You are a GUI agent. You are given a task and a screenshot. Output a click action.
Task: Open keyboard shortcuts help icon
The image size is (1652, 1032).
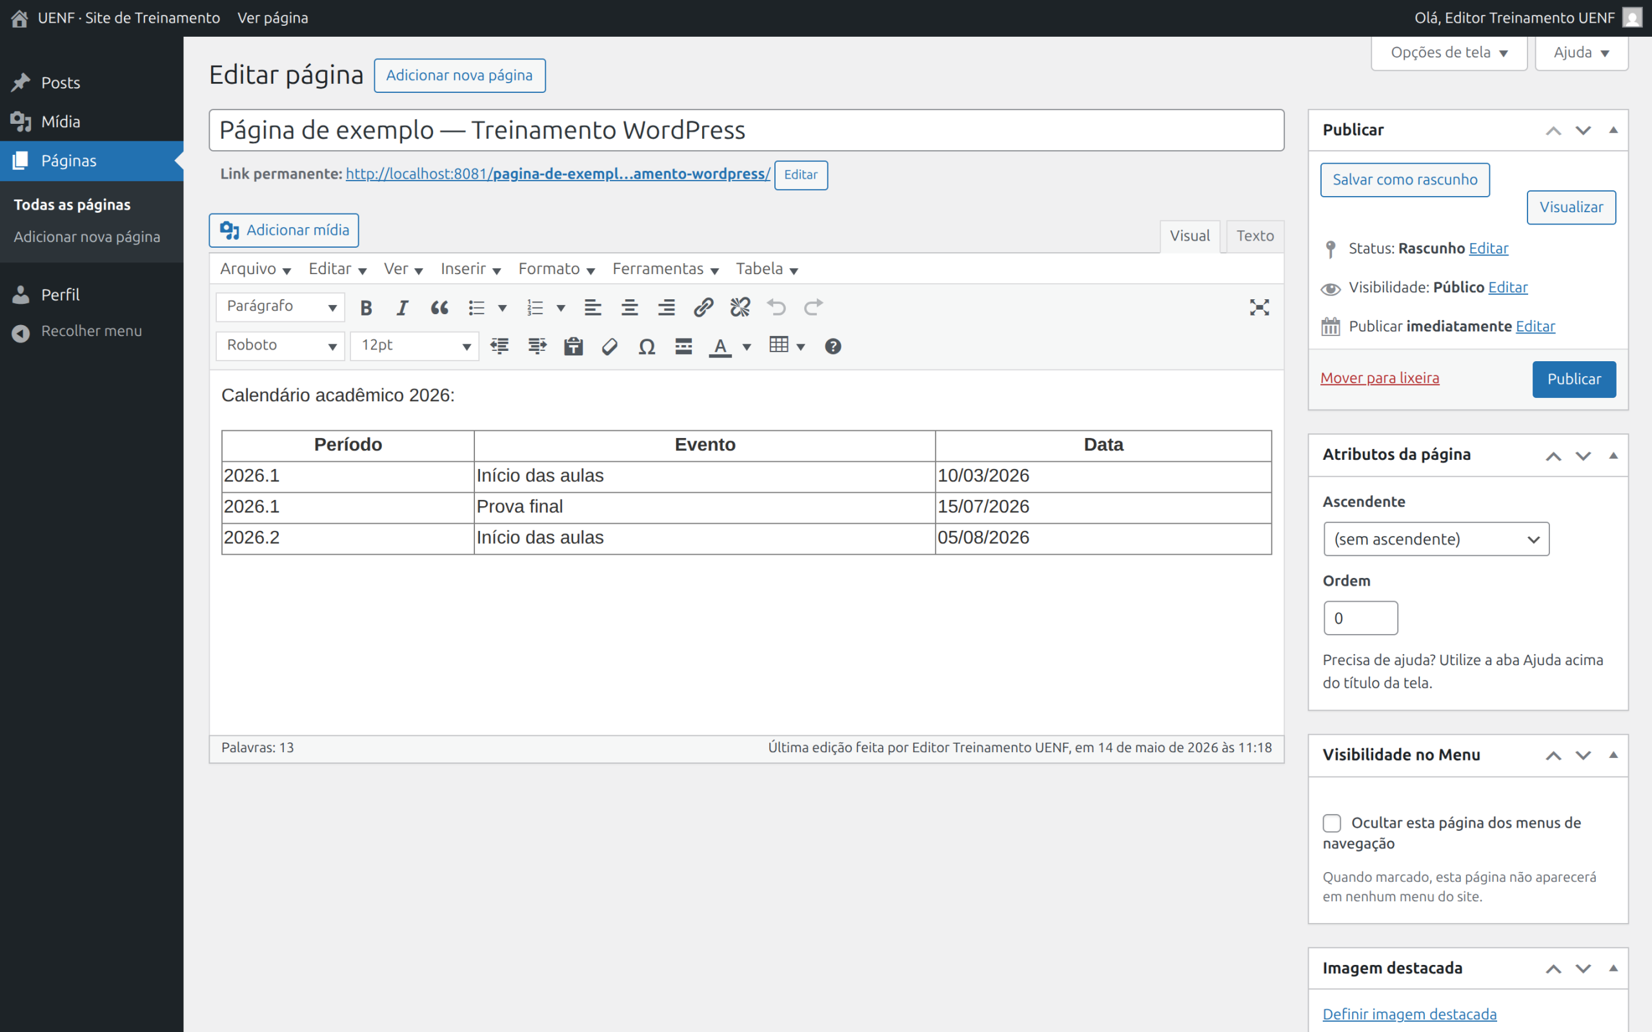(833, 347)
